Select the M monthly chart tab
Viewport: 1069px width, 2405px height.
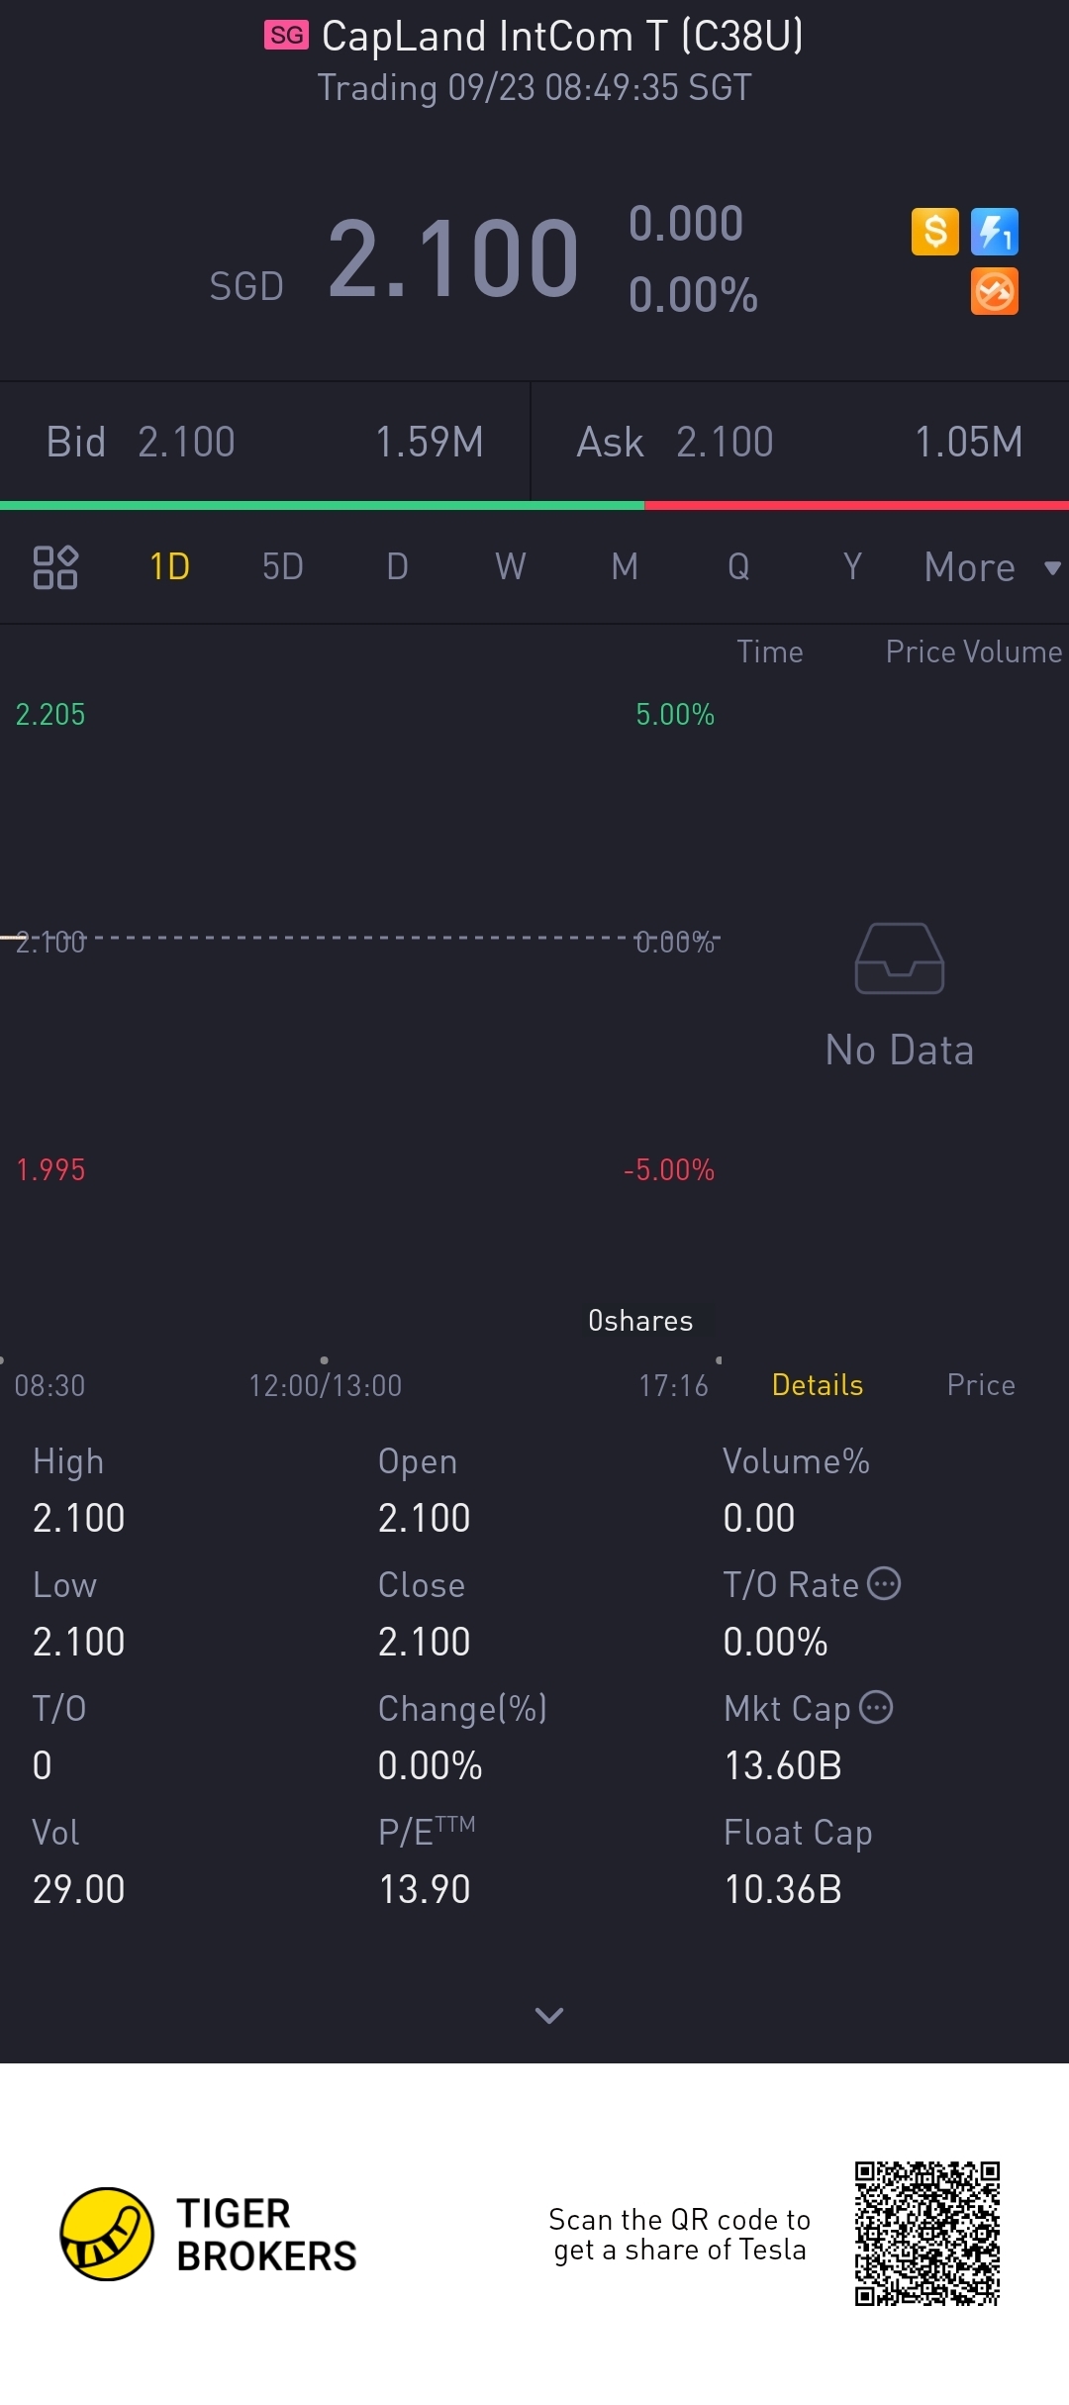(x=624, y=567)
